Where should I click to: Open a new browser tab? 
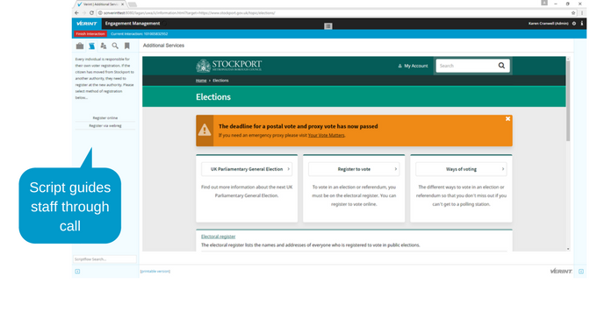132,4
